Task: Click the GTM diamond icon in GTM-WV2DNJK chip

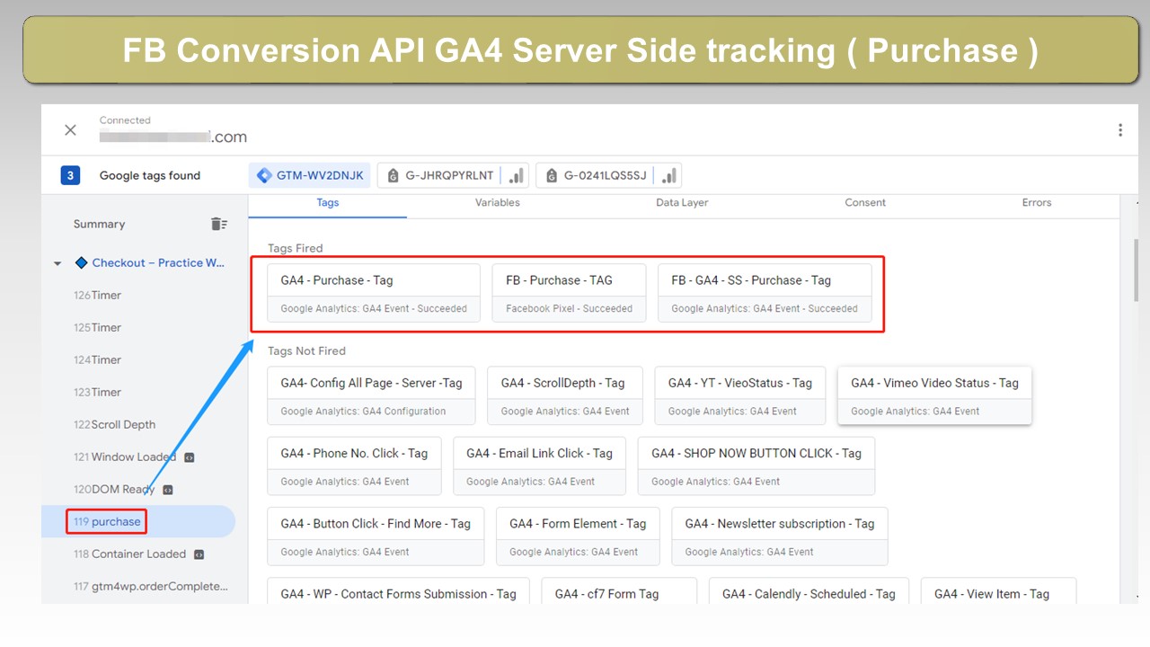Action: [264, 175]
